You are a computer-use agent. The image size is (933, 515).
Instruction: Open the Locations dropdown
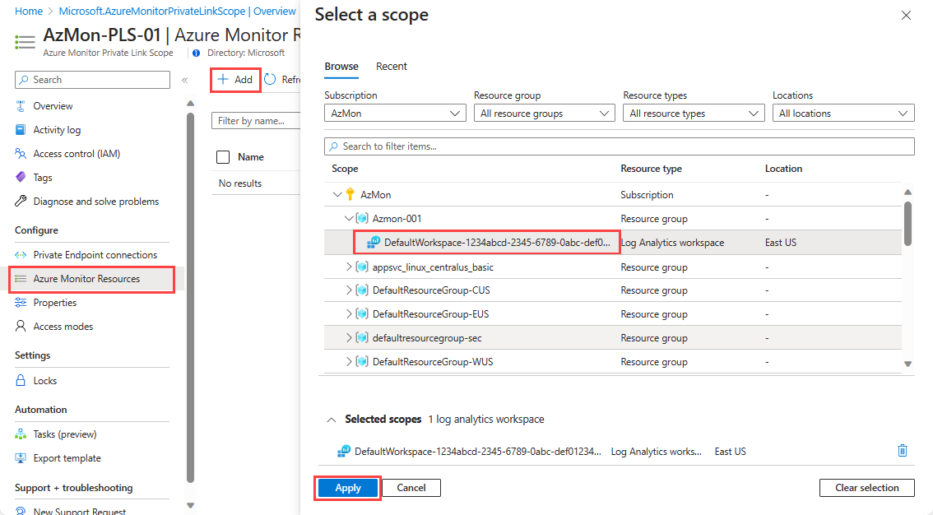point(843,113)
